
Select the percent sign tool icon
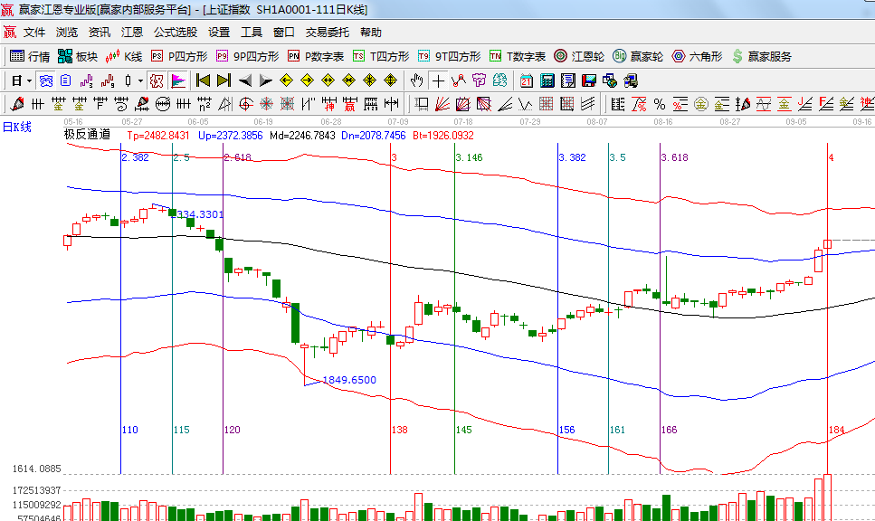click(659, 104)
